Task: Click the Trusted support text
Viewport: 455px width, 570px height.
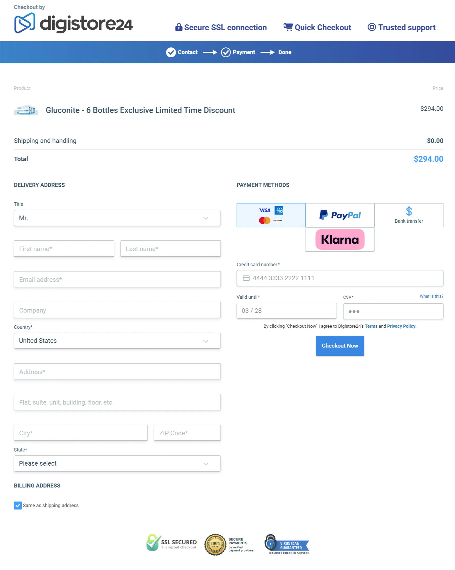Action: pyautogui.click(x=407, y=27)
